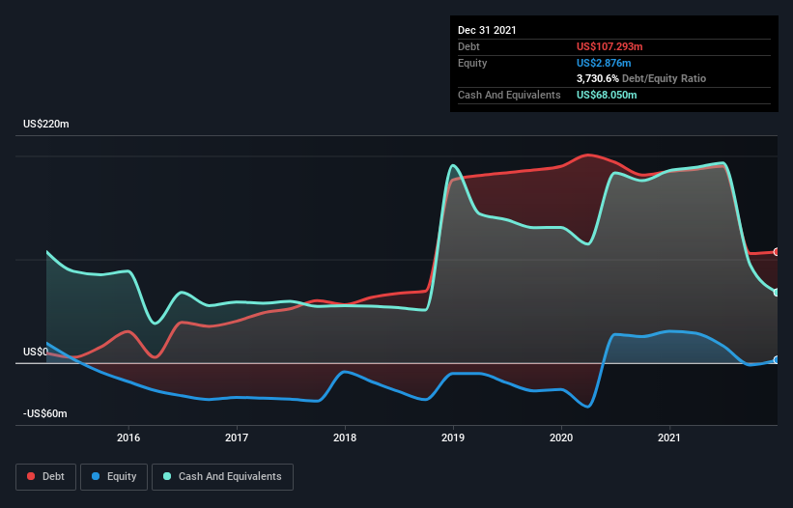Click the US$2.876m equity value
This screenshot has width=793, height=508.
pos(604,63)
